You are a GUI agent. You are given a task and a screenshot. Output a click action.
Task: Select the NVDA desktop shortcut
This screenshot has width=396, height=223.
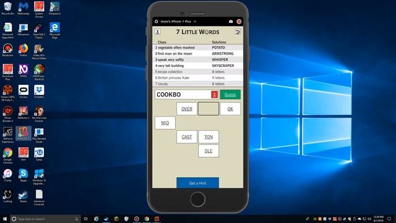24,71
